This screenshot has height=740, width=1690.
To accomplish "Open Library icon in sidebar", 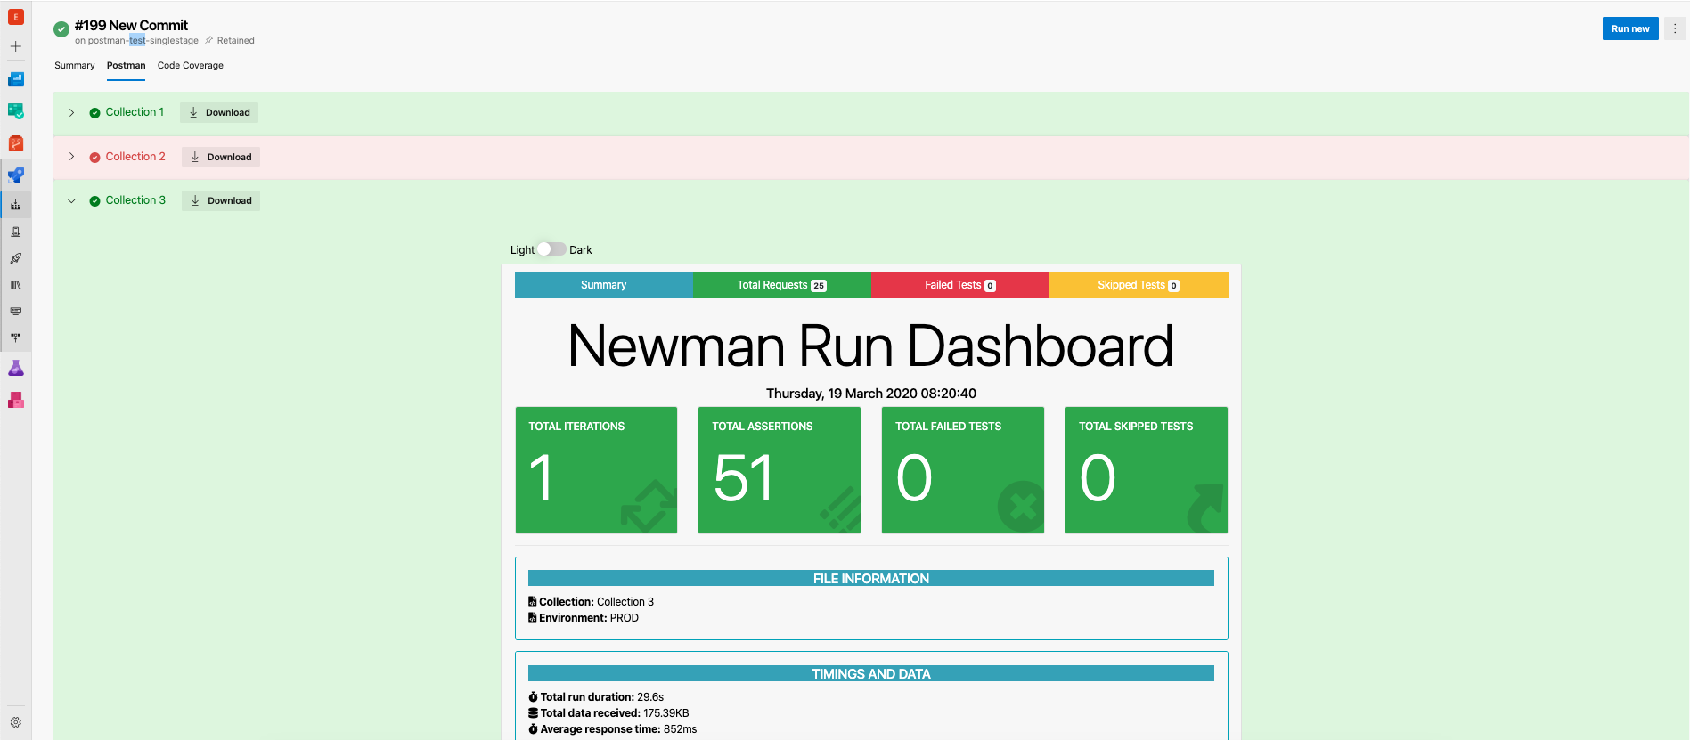I will click(16, 285).
